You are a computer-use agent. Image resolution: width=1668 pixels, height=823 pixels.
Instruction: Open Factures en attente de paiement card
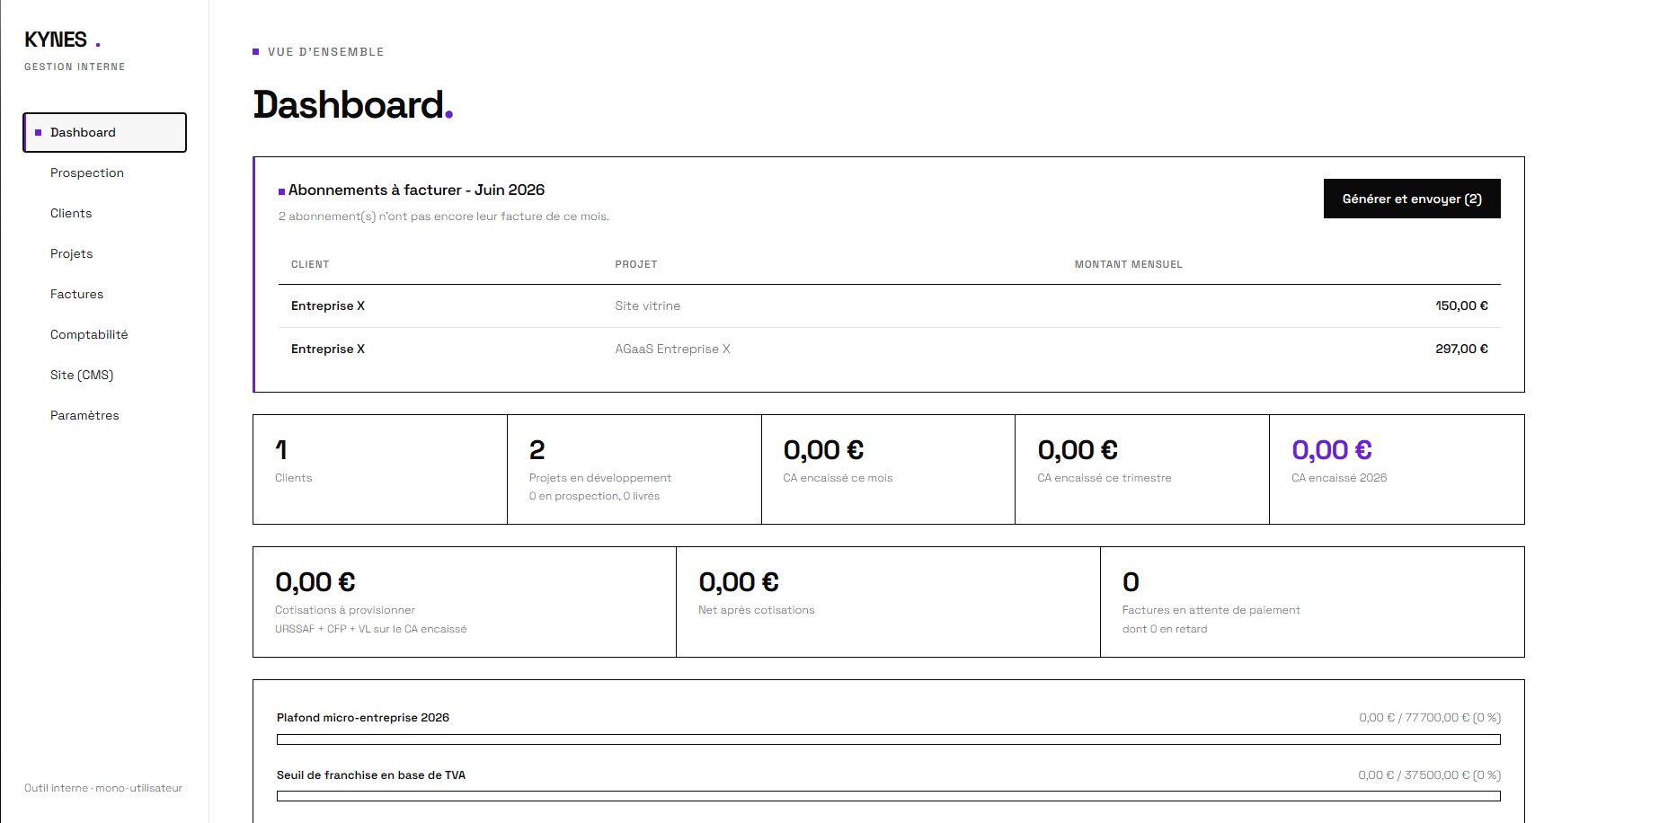[x=1312, y=602]
